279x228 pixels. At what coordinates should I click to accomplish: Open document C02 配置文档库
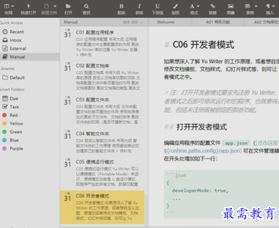102,77
